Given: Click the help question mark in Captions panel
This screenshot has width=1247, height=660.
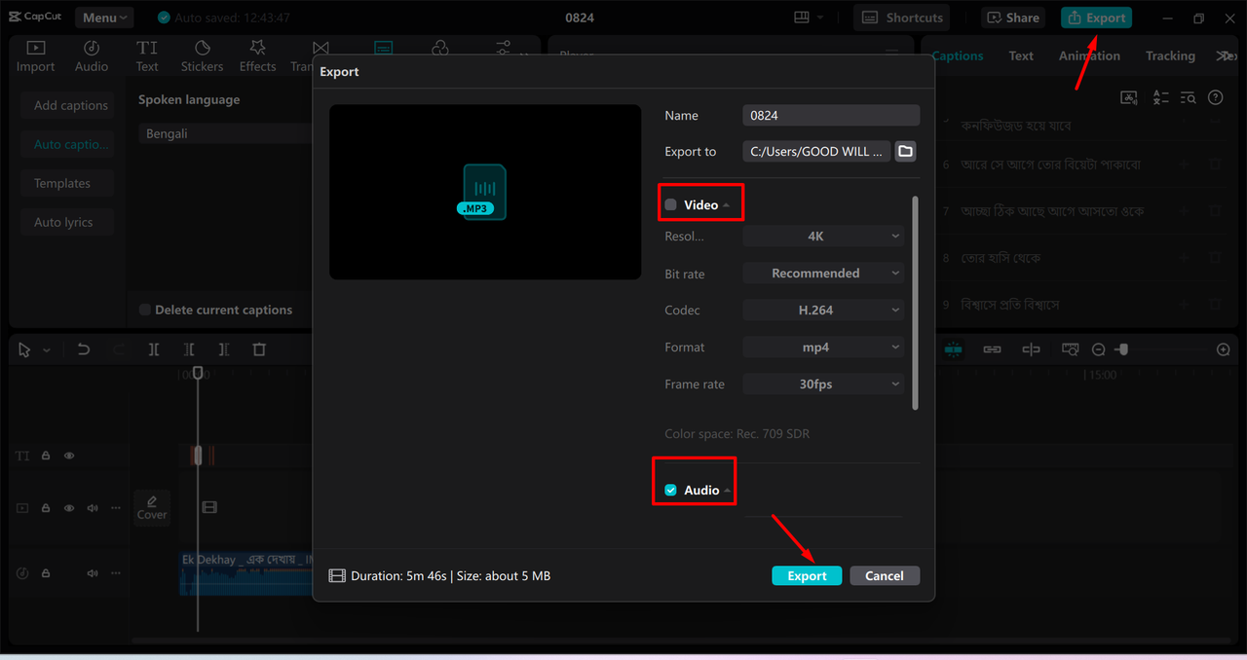Looking at the screenshot, I should point(1215,97).
